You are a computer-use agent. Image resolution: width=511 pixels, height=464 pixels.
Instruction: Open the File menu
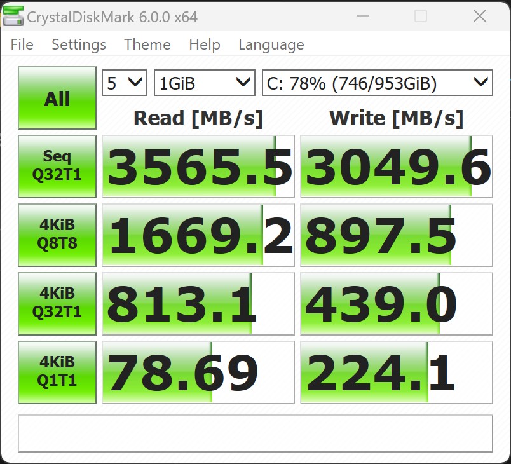[x=22, y=44]
